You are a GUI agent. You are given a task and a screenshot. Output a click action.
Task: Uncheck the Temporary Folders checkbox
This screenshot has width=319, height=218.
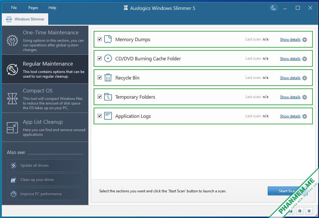pos(100,96)
